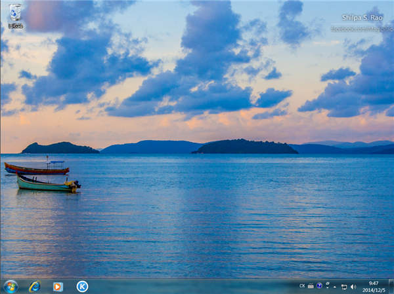Click the blue help question mark icon
The width and height of the screenshot is (394, 294).
(x=319, y=286)
